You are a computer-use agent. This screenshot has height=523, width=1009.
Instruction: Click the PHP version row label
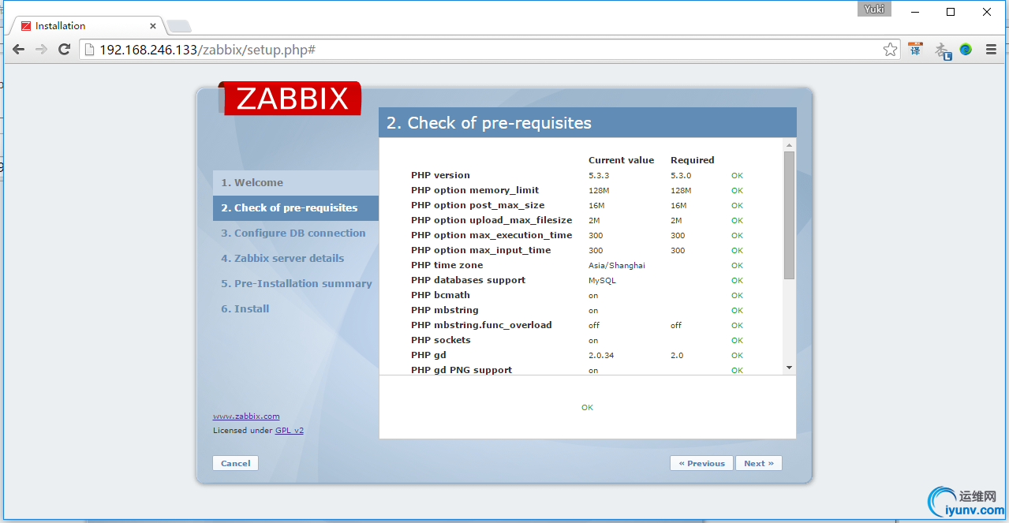(440, 175)
